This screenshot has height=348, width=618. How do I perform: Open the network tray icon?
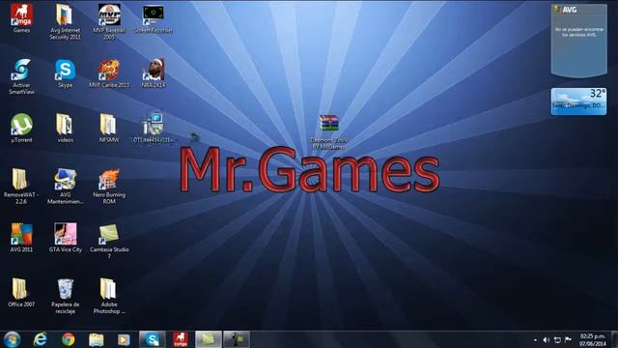[557, 339]
